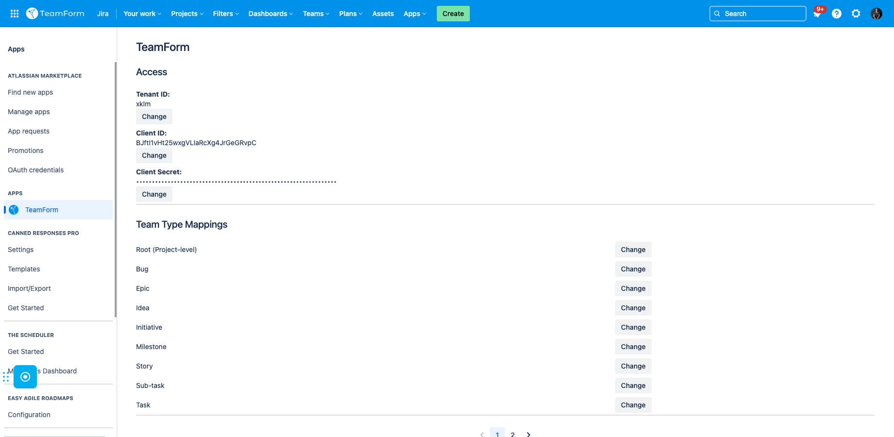894x437 pixels.
Task: Open Easy Agile Roadmaps Configuration
Action: tap(29, 415)
